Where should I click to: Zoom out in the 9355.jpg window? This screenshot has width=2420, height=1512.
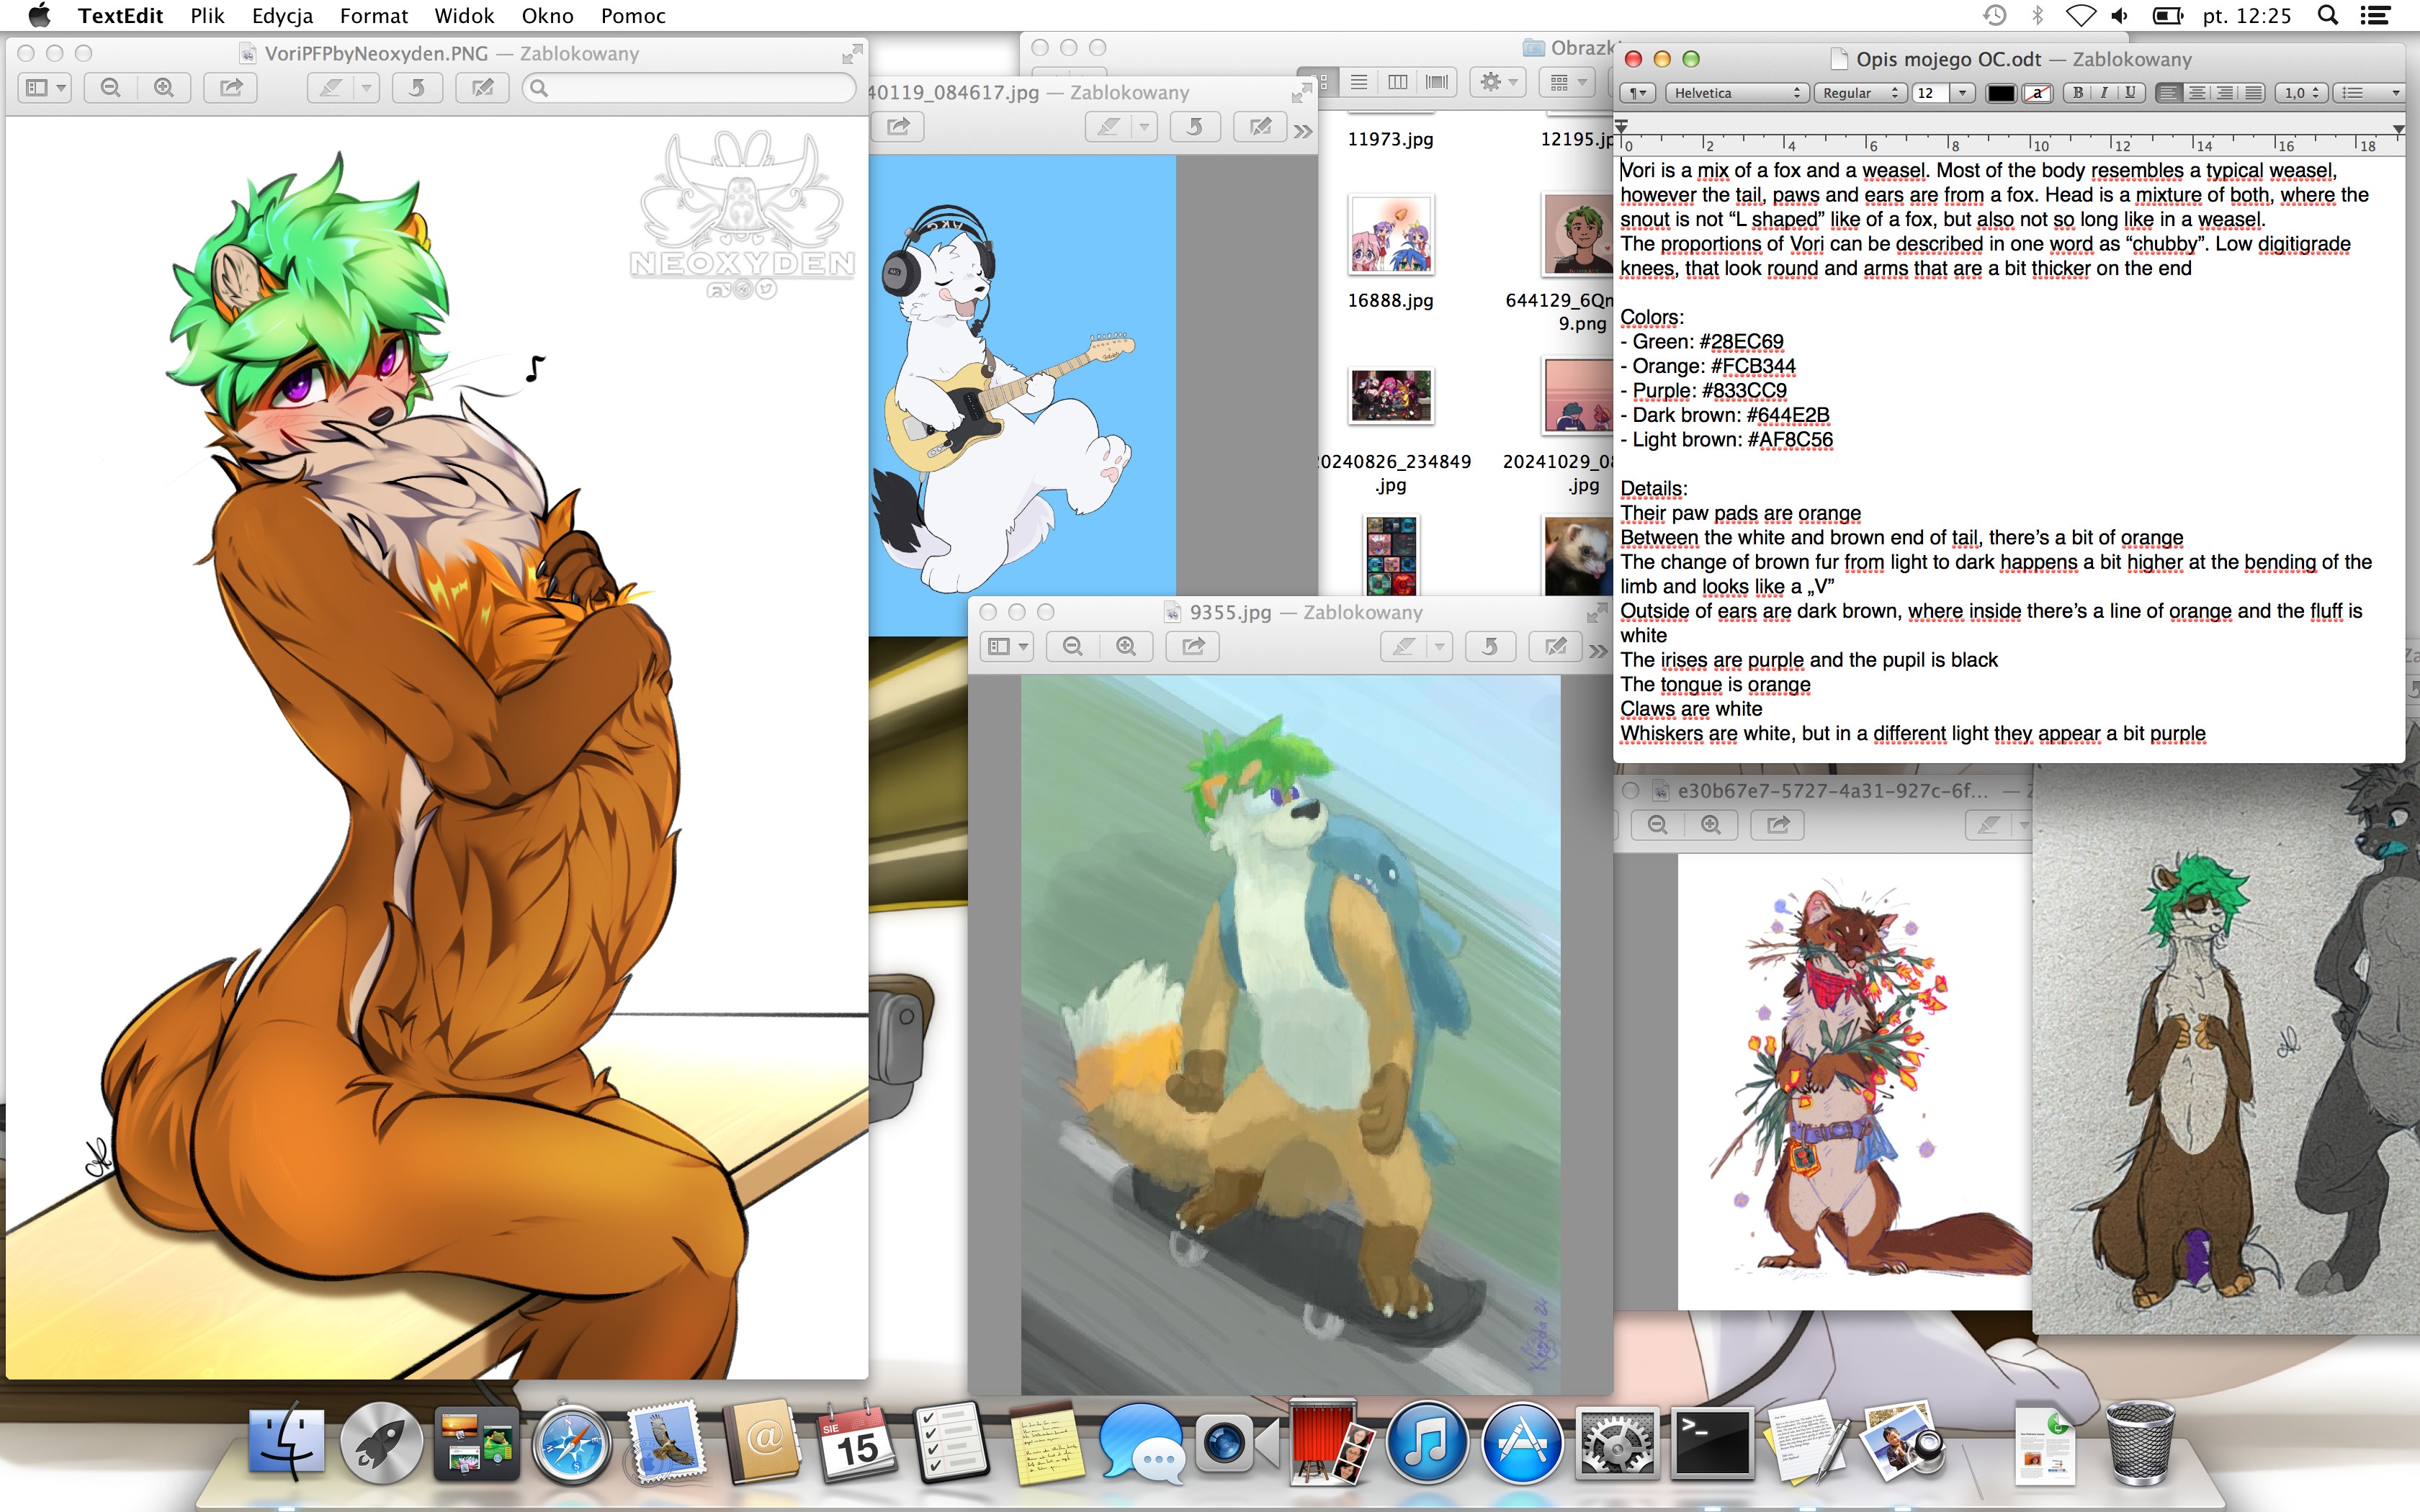coord(1073,646)
